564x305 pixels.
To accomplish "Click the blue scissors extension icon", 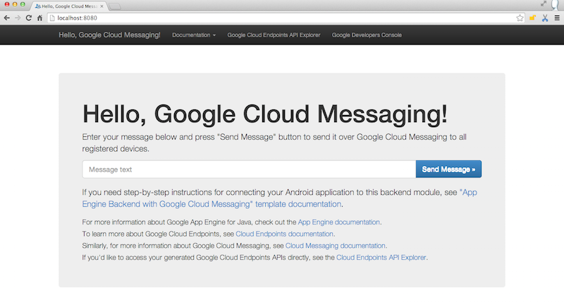I will 545,18.
